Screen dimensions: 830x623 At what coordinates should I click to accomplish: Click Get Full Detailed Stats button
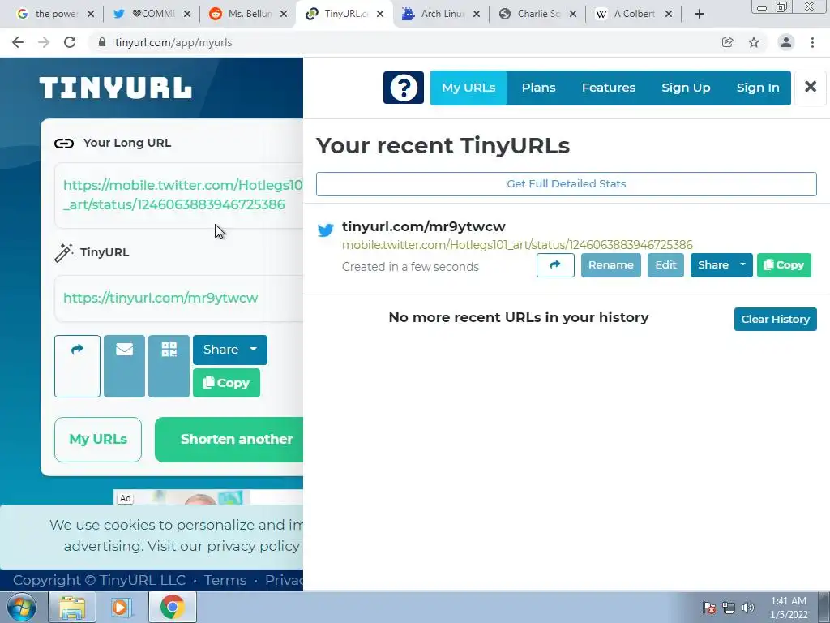pos(566,184)
